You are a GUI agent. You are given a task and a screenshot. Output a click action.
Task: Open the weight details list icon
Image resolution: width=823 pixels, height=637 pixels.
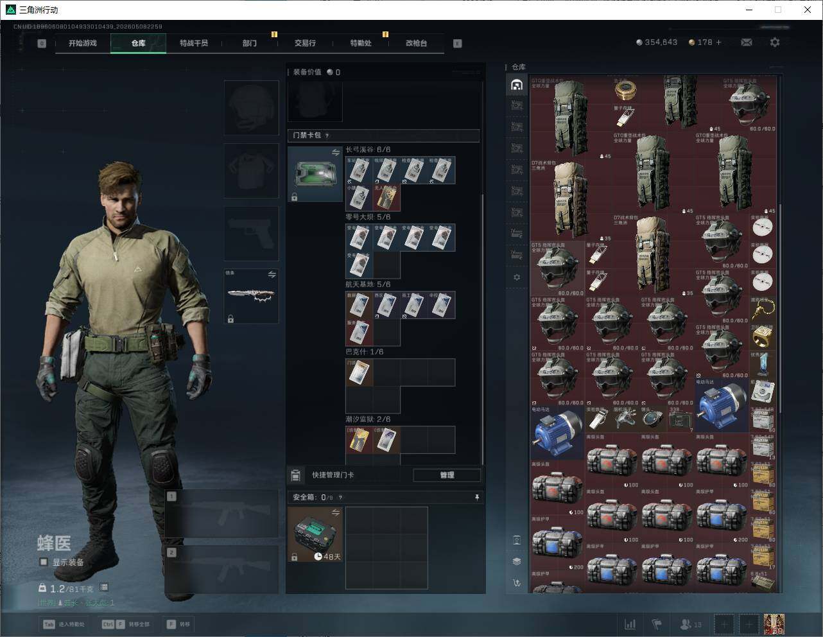coord(104,588)
